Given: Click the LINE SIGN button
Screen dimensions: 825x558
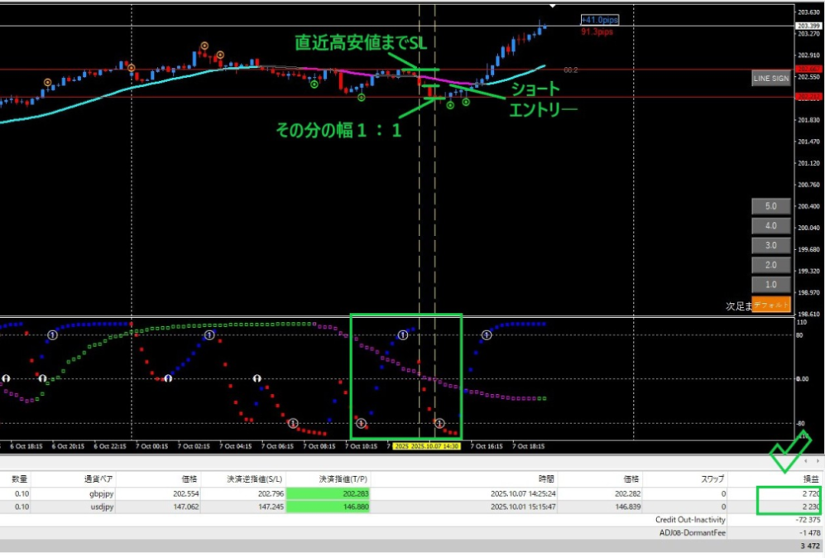Looking at the screenshot, I should click(770, 79).
